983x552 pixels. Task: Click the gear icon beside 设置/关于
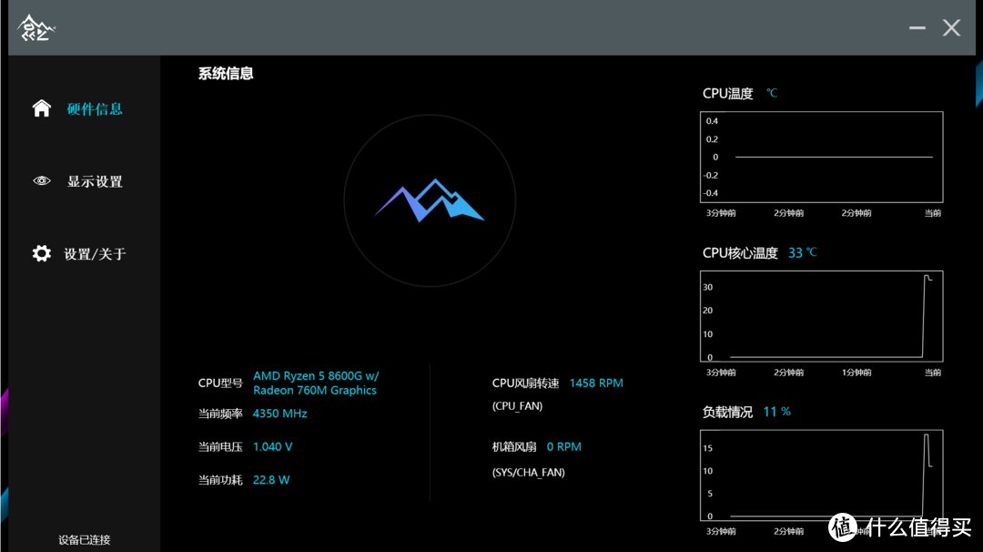[x=41, y=253]
